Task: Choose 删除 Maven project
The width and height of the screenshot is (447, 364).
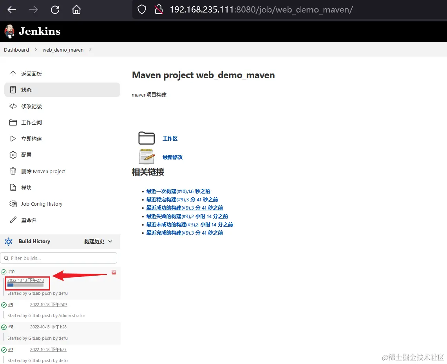Action: (43, 171)
